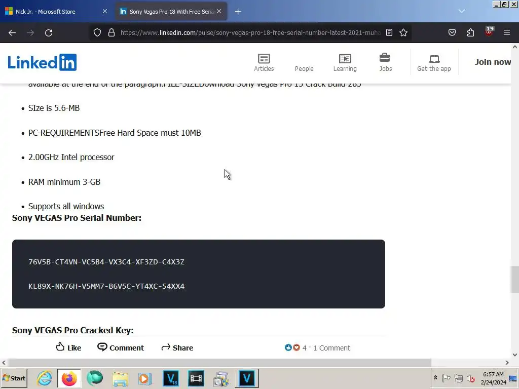Click the scroll down arrow

515,355
